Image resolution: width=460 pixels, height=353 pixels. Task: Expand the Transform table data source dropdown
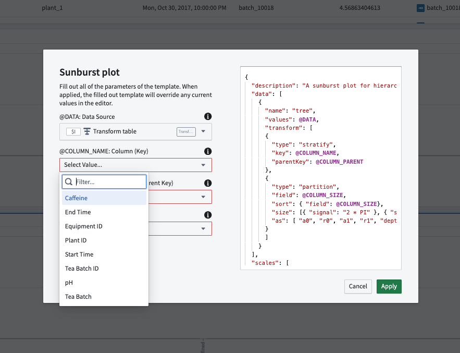[x=203, y=131]
